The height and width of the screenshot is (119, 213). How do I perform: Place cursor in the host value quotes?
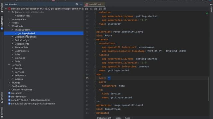tap(109, 78)
